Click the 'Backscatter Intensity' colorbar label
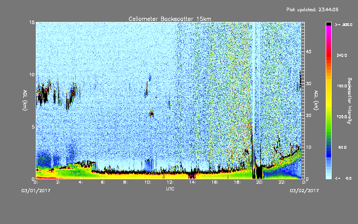Image resolution: width=358 pixels, height=224 pixels. tap(349, 101)
